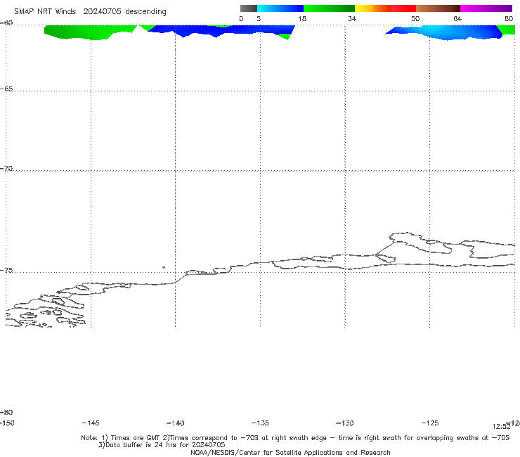Click the swath time stamp '12:52'

coord(501,427)
